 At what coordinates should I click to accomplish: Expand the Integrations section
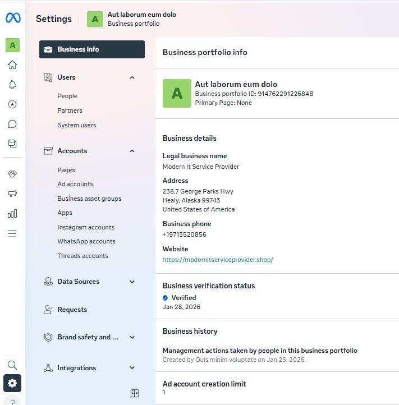pyautogui.click(x=132, y=368)
